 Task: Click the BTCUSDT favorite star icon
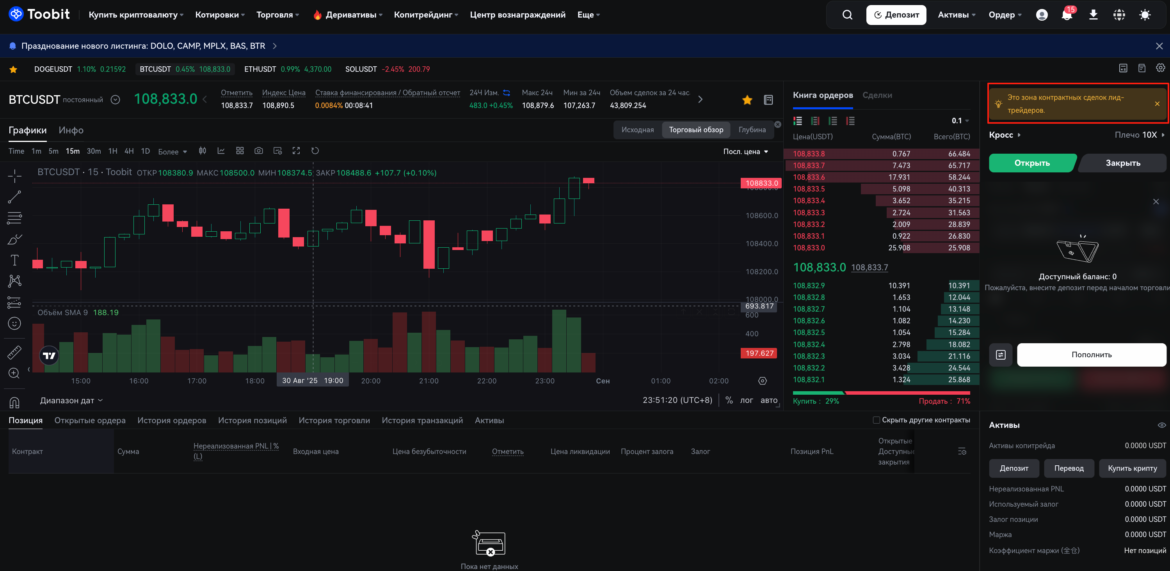747,99
